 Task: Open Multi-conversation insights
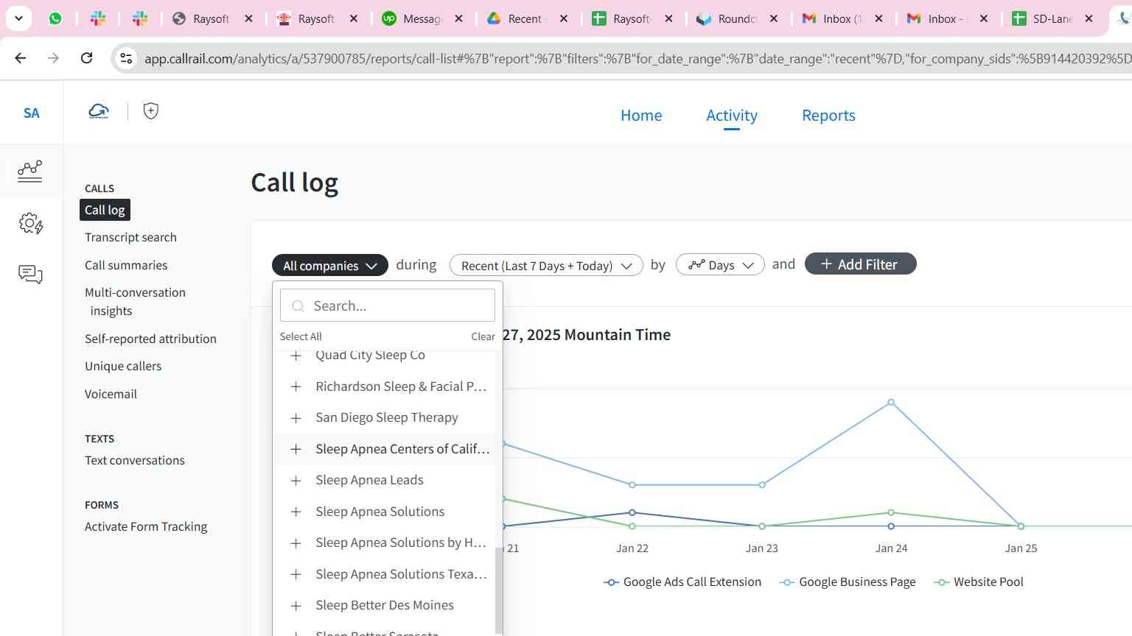point(135,301)
